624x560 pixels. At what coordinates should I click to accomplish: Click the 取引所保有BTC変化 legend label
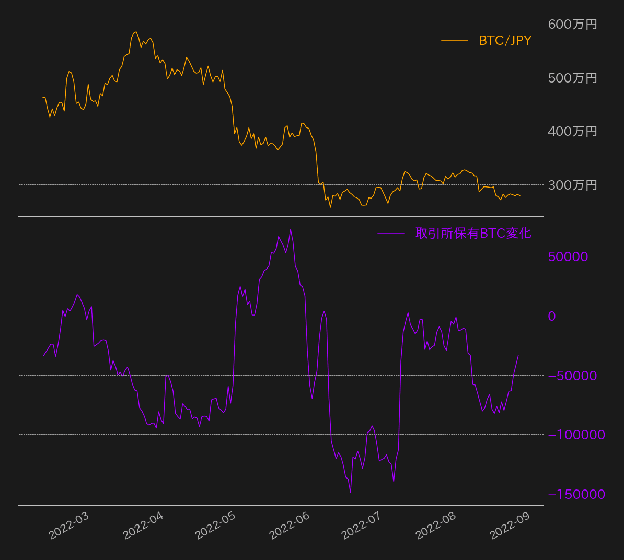pyautogui.click(x=473, y=234)
